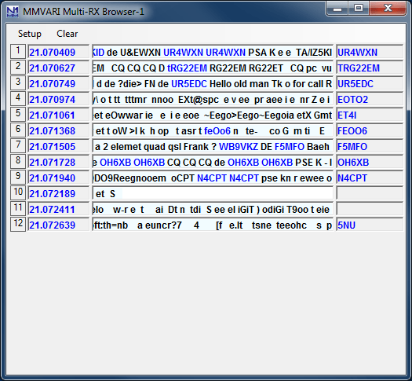Screen dimensions: 412x381
Task: Click decoded text 'Hello old man Tk o for call'
Action: [266, 84]
